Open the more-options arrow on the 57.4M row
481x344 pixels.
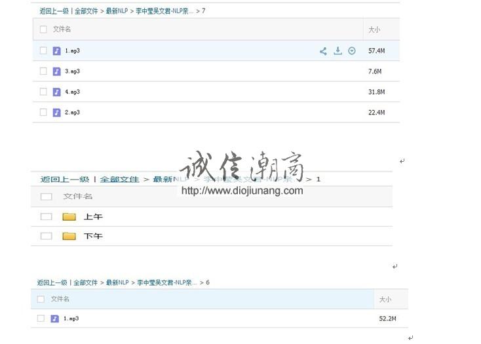click(352, 51)
